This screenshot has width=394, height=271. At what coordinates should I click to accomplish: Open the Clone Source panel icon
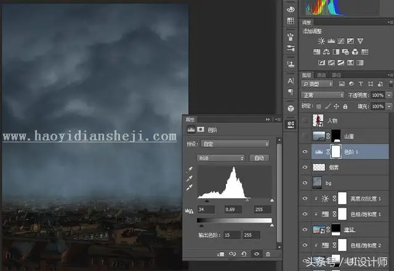point(291,64)
